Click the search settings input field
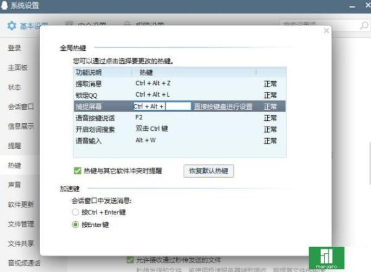 pos(320,25)
